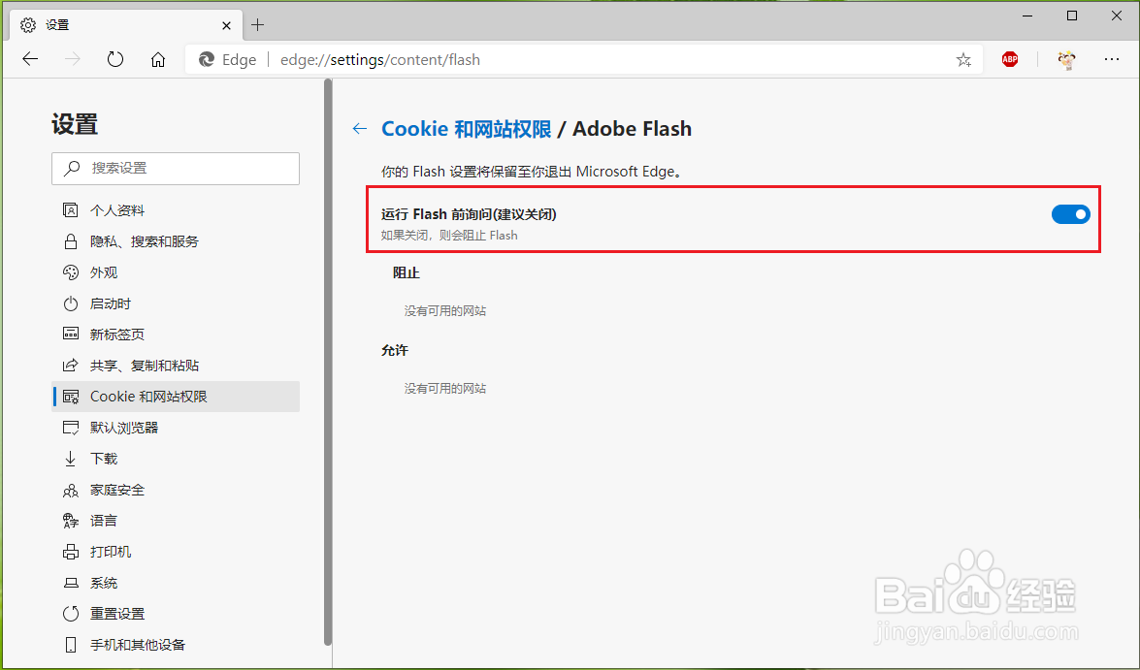Go to Home page icon
The width and height of the screenshot is (1140, 670).
coord(158,59)
